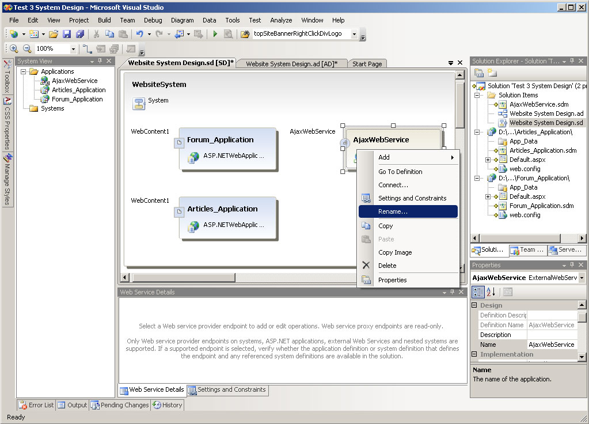Pin the Solution Explorer panel
The height and width of the screenshot is (424, 589).
coord(572,61)
